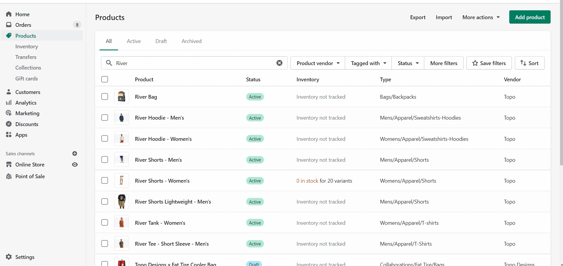Open the Tagged with filter dropdown
This screenshot has width=563, height=266.
coord(368,63)
